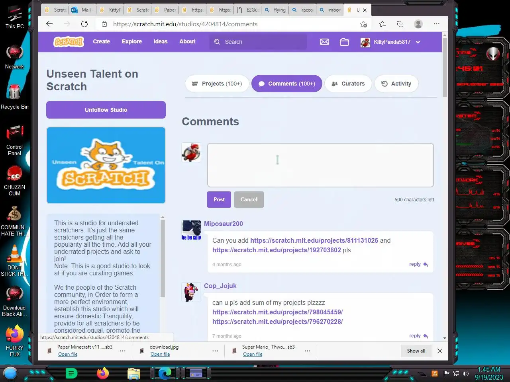Open the browser collections icon

pos(400,24)
